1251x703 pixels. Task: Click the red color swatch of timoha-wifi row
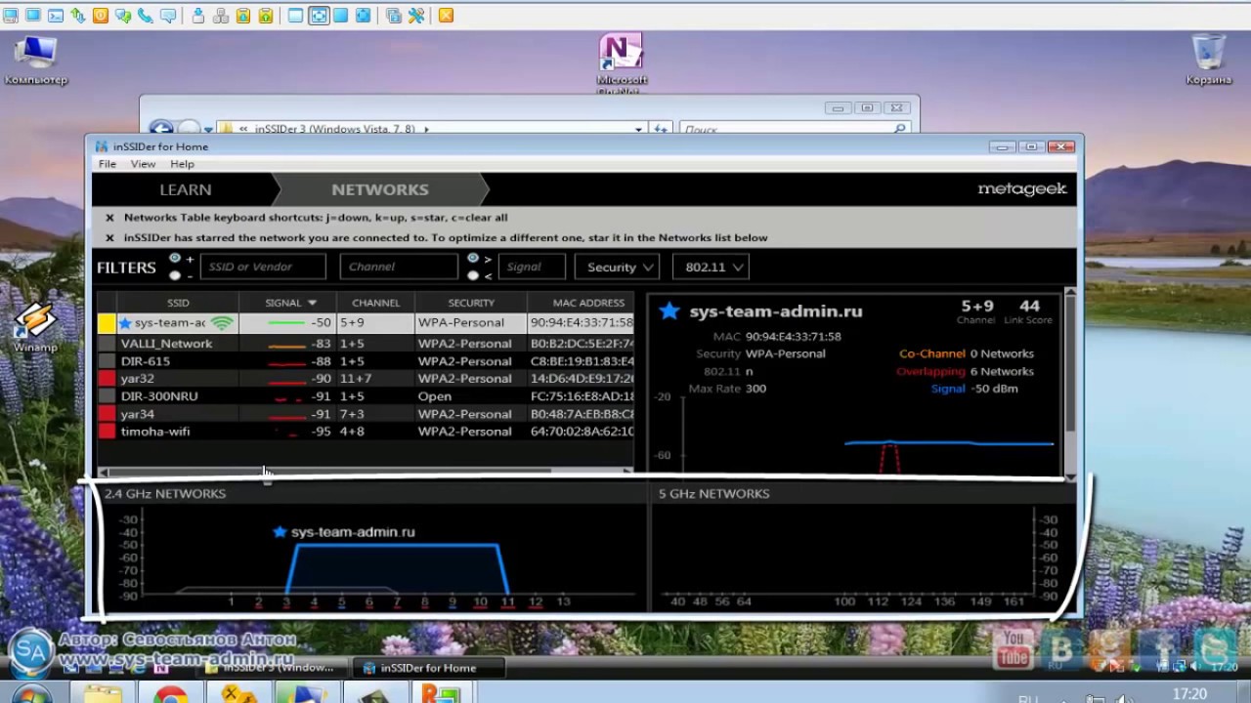pos(107,432)
